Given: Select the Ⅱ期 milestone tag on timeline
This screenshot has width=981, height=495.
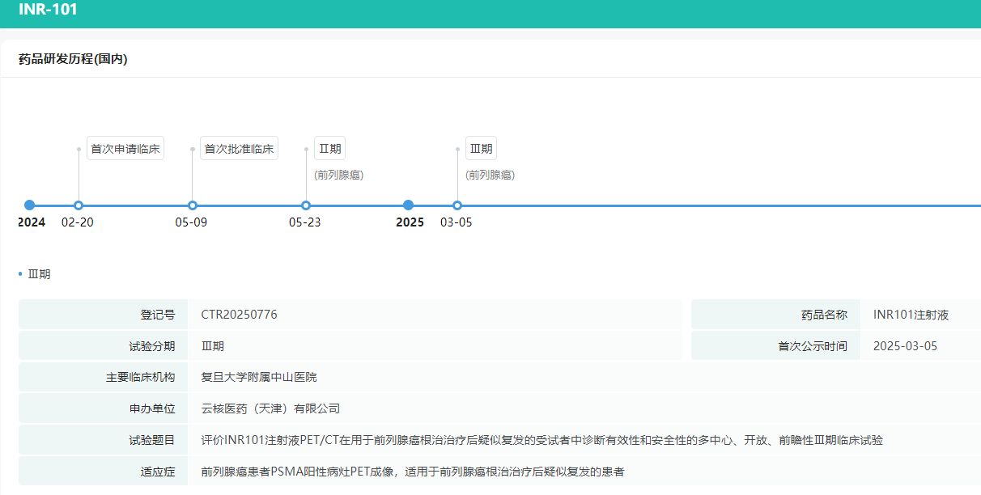Looking at the screenshot, I should (x=330, y=149).
